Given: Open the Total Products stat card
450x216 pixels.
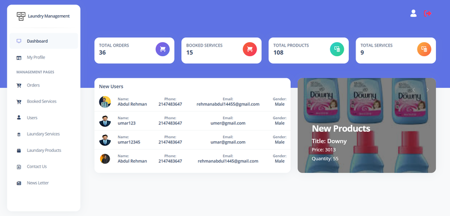Looking at the screenshot, I should (x=308, y=51).
